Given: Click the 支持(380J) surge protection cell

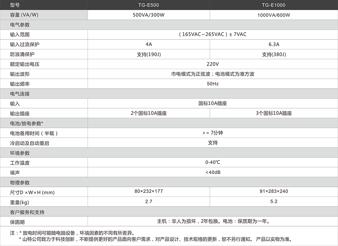Looking at the screenshot, I should click(x=274, y=54).
